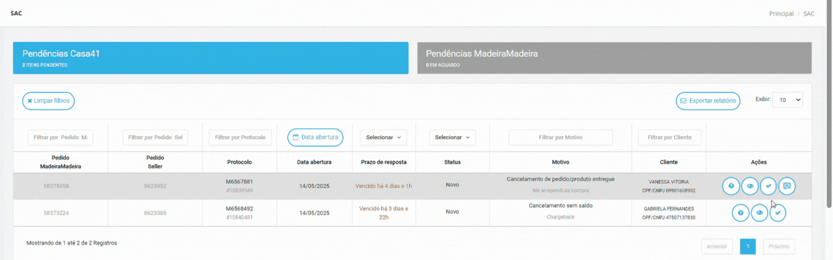Click the Filtrar por Cliente input
Viewport: 833px width, 260px height.
click(669, 137)
